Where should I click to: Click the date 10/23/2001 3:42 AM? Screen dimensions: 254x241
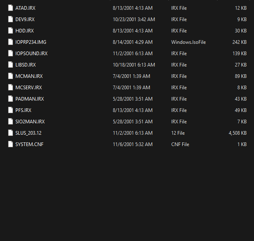click(134, 19)
